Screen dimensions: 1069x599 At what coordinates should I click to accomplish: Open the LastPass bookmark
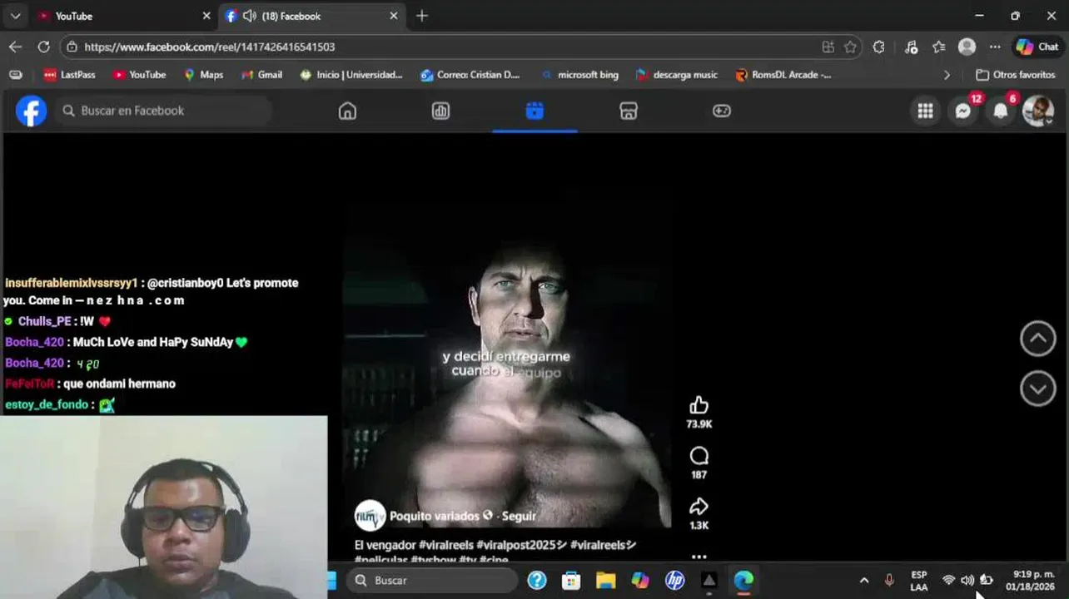(70, 75)
